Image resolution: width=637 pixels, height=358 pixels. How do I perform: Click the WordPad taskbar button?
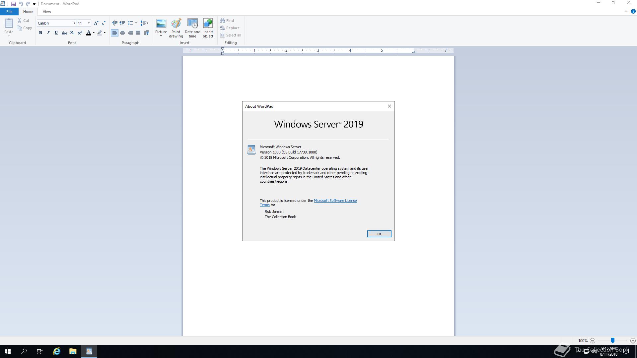click(89, 351)
